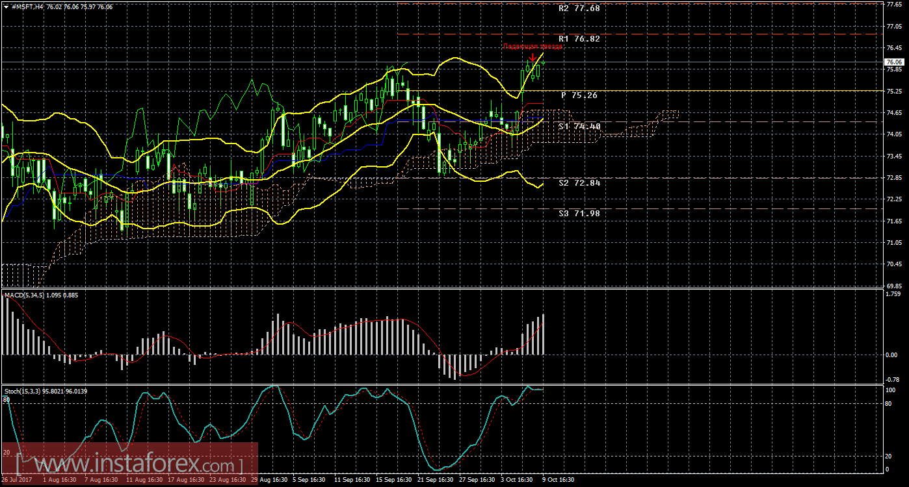Click the 9 Oct 16:30 date label
This screenshot has height=487, width=909.
coord(559,480)
